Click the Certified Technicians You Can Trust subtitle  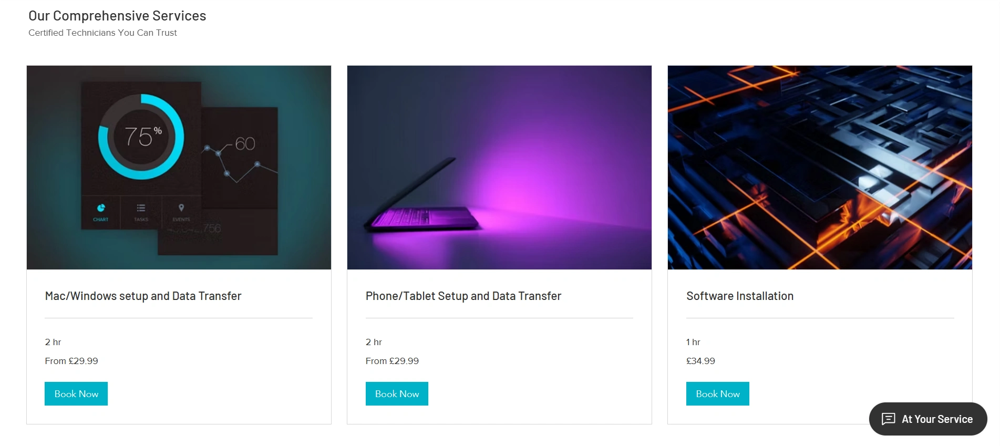[x=102, y=33]
